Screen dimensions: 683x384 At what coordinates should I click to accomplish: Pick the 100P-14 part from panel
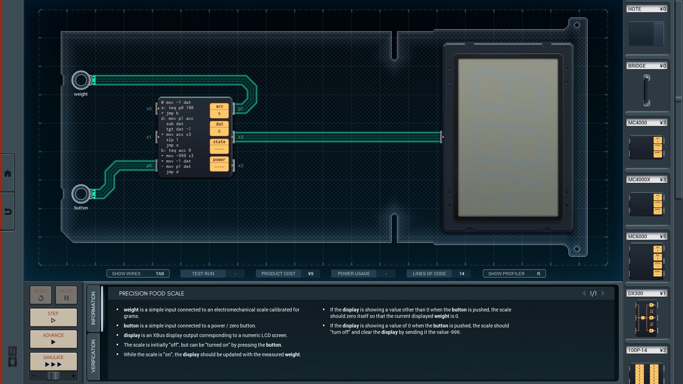(646, 373)
